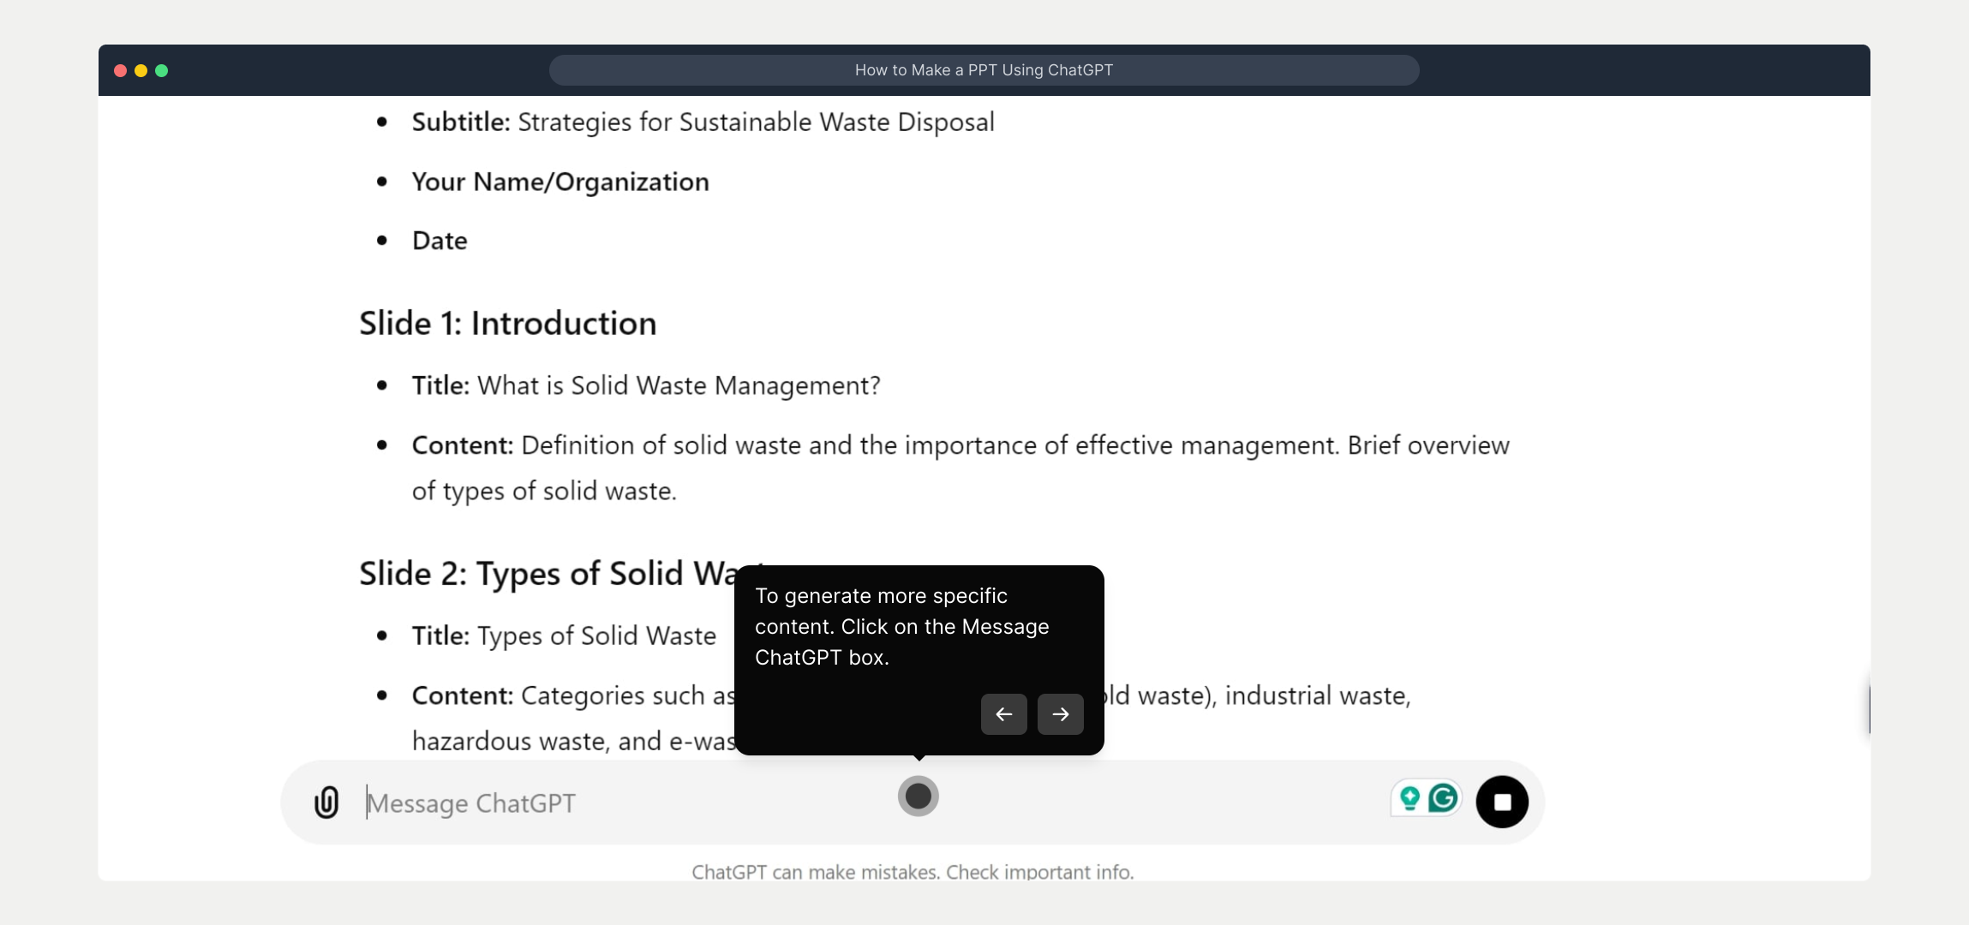Go back a step using the left chevron
1969x925 pixels.
[1004, 713]
